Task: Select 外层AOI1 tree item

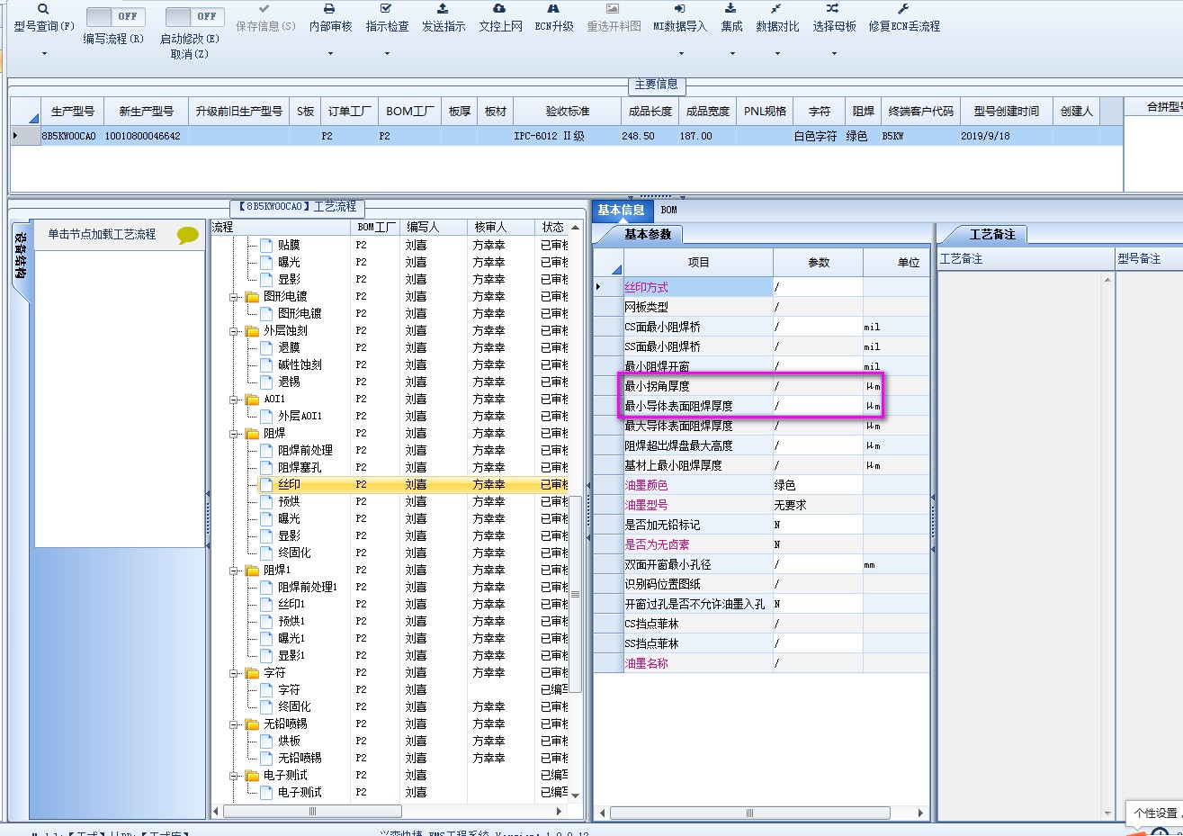Action: [x=300, y=416]
